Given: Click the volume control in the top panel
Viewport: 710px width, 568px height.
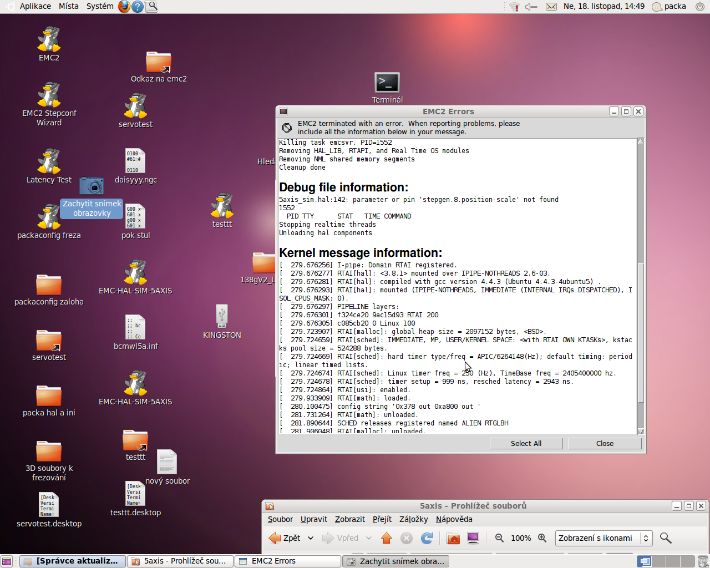Looking at the screenshot, I should (x=531, y=7).
